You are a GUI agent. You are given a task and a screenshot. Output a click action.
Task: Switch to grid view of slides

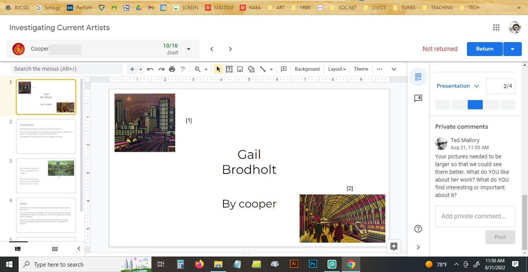coord(55,249)
